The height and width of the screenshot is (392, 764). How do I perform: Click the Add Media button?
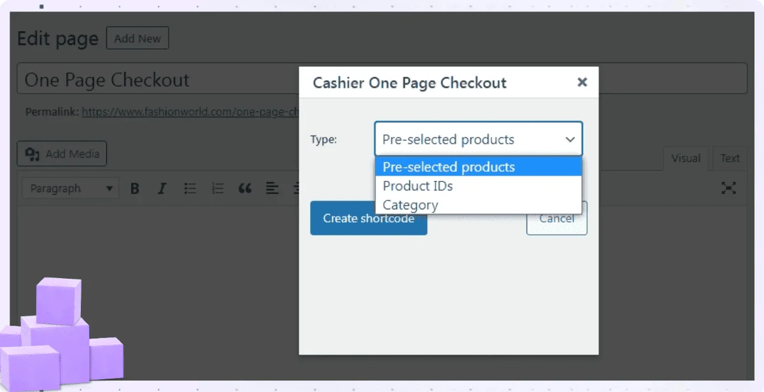tap(62, 154)
